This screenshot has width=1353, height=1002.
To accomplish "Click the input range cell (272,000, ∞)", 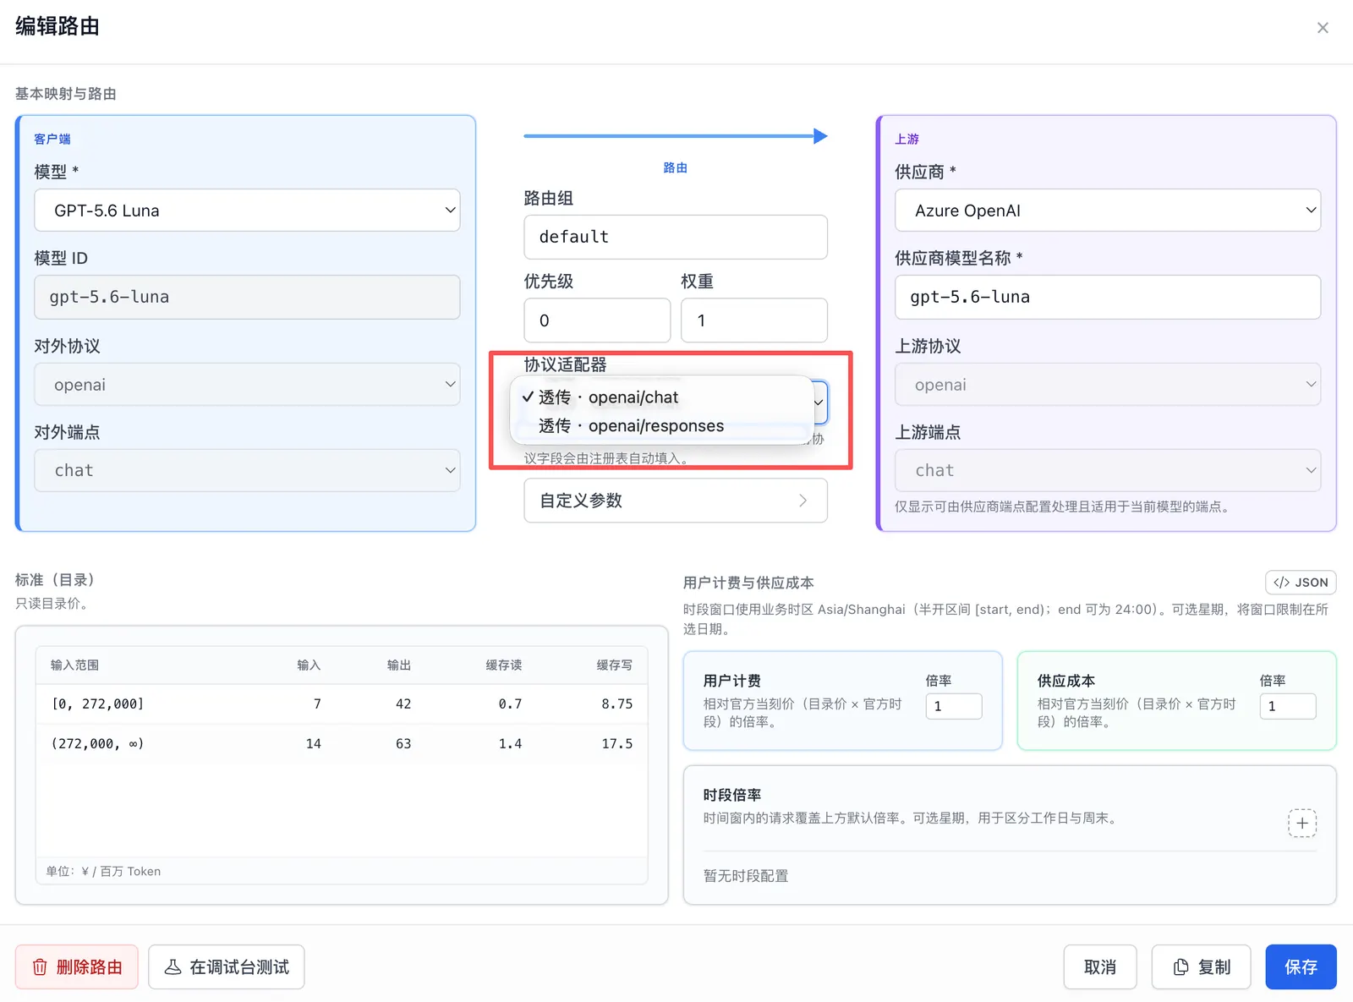I will [x=98, y=743].
